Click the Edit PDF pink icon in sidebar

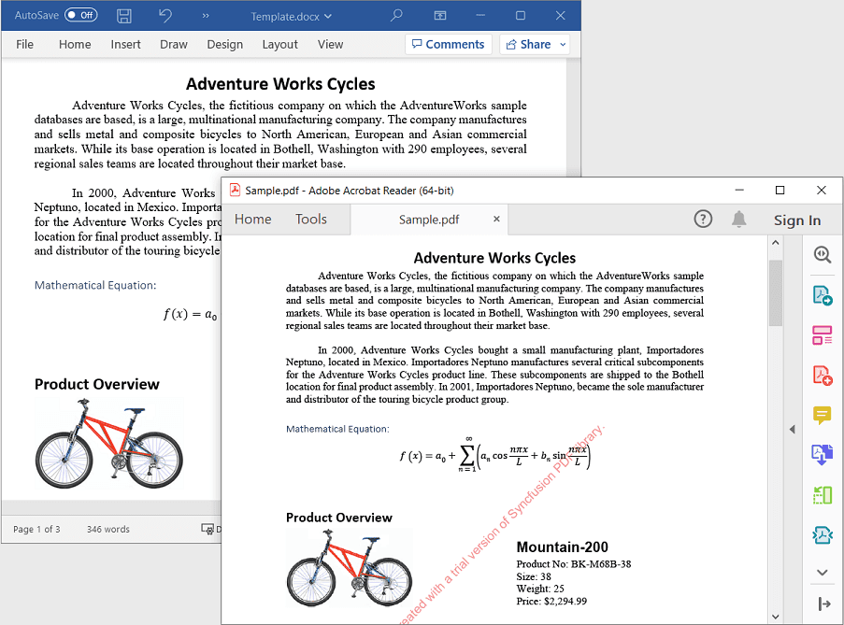(823, 335)
